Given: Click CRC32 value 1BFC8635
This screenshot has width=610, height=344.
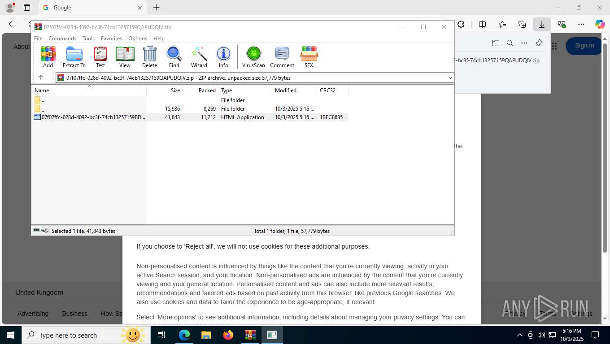Looking at the screenshot, I should click(x=331, y=117).
